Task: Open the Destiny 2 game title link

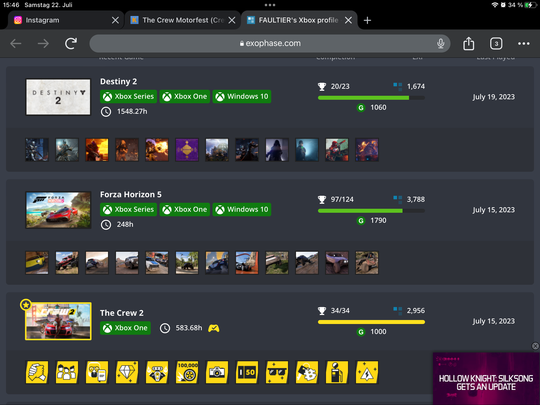Action: click(118, 82)
